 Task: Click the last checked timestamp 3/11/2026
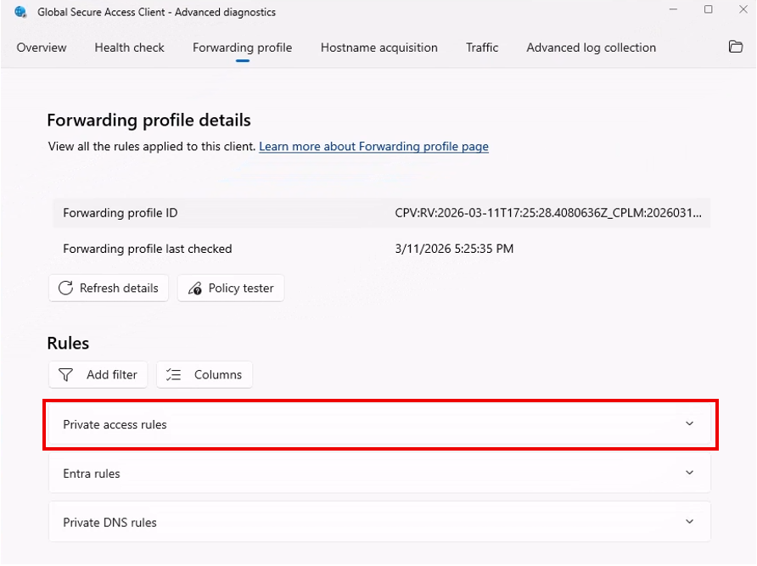(454, 249)
